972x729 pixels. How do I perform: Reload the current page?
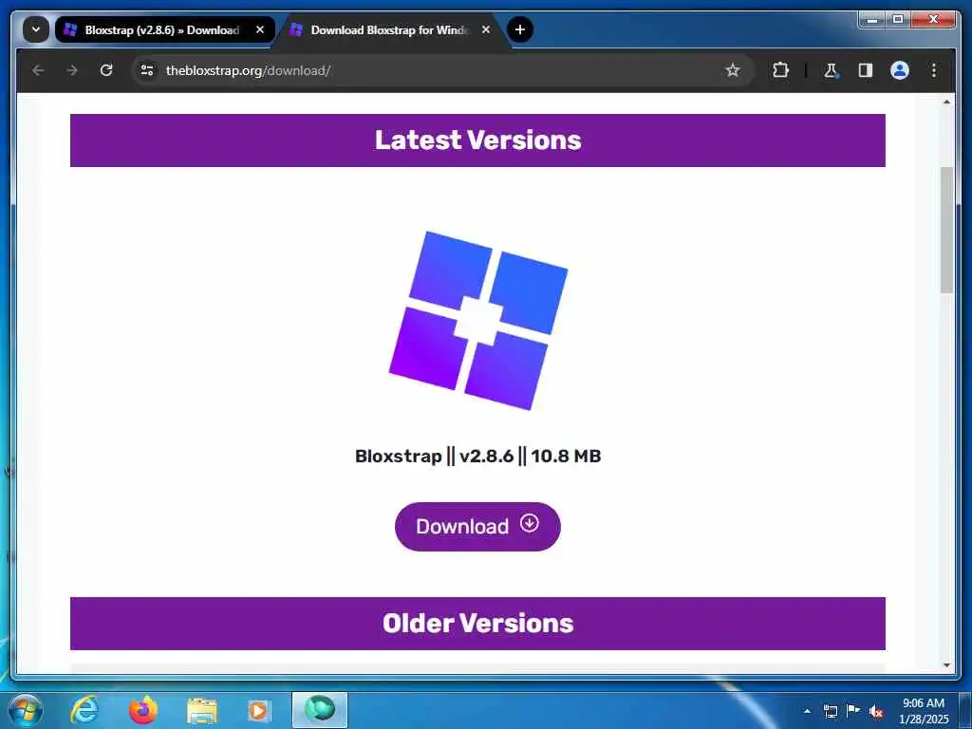(106, 70)
